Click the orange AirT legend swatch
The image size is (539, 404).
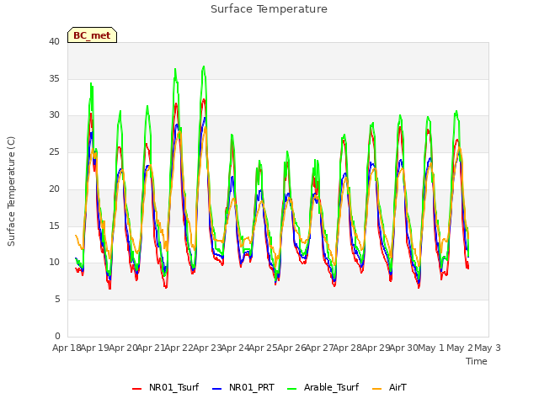376,389
